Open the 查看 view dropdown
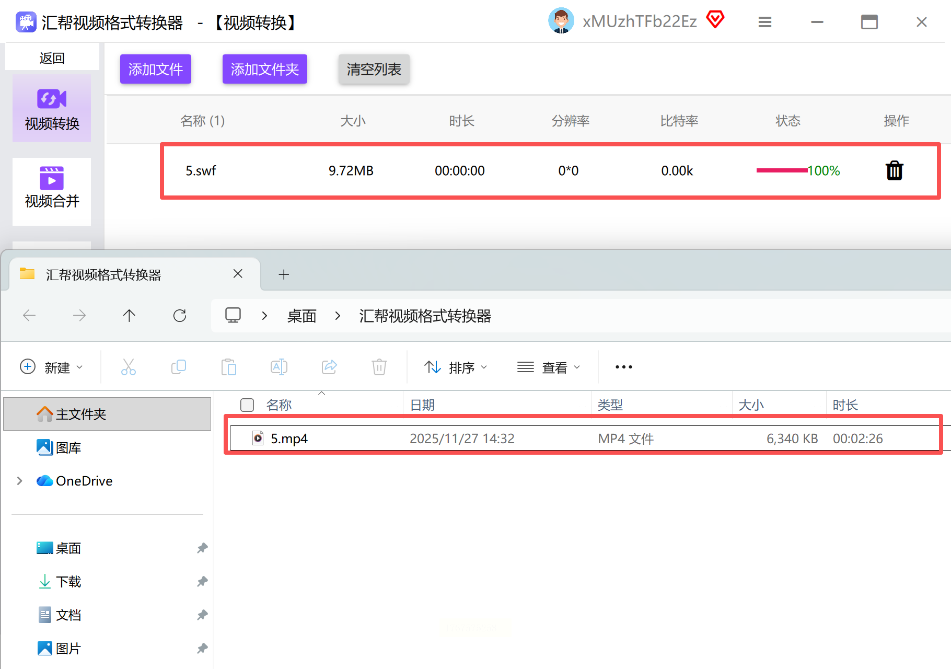This screenshot has height=669, width=951. (549, 367)
